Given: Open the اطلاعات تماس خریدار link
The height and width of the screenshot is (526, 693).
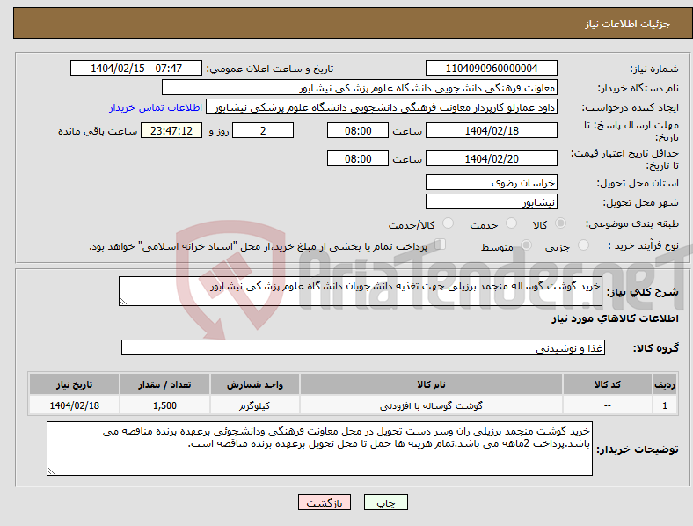Looking at the screenshot, I should click(156, 107).
